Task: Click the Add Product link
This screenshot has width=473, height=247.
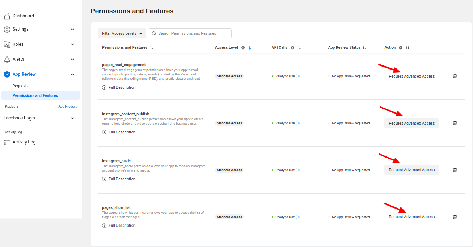Action: pyautogui.click(x=68, y=106)
